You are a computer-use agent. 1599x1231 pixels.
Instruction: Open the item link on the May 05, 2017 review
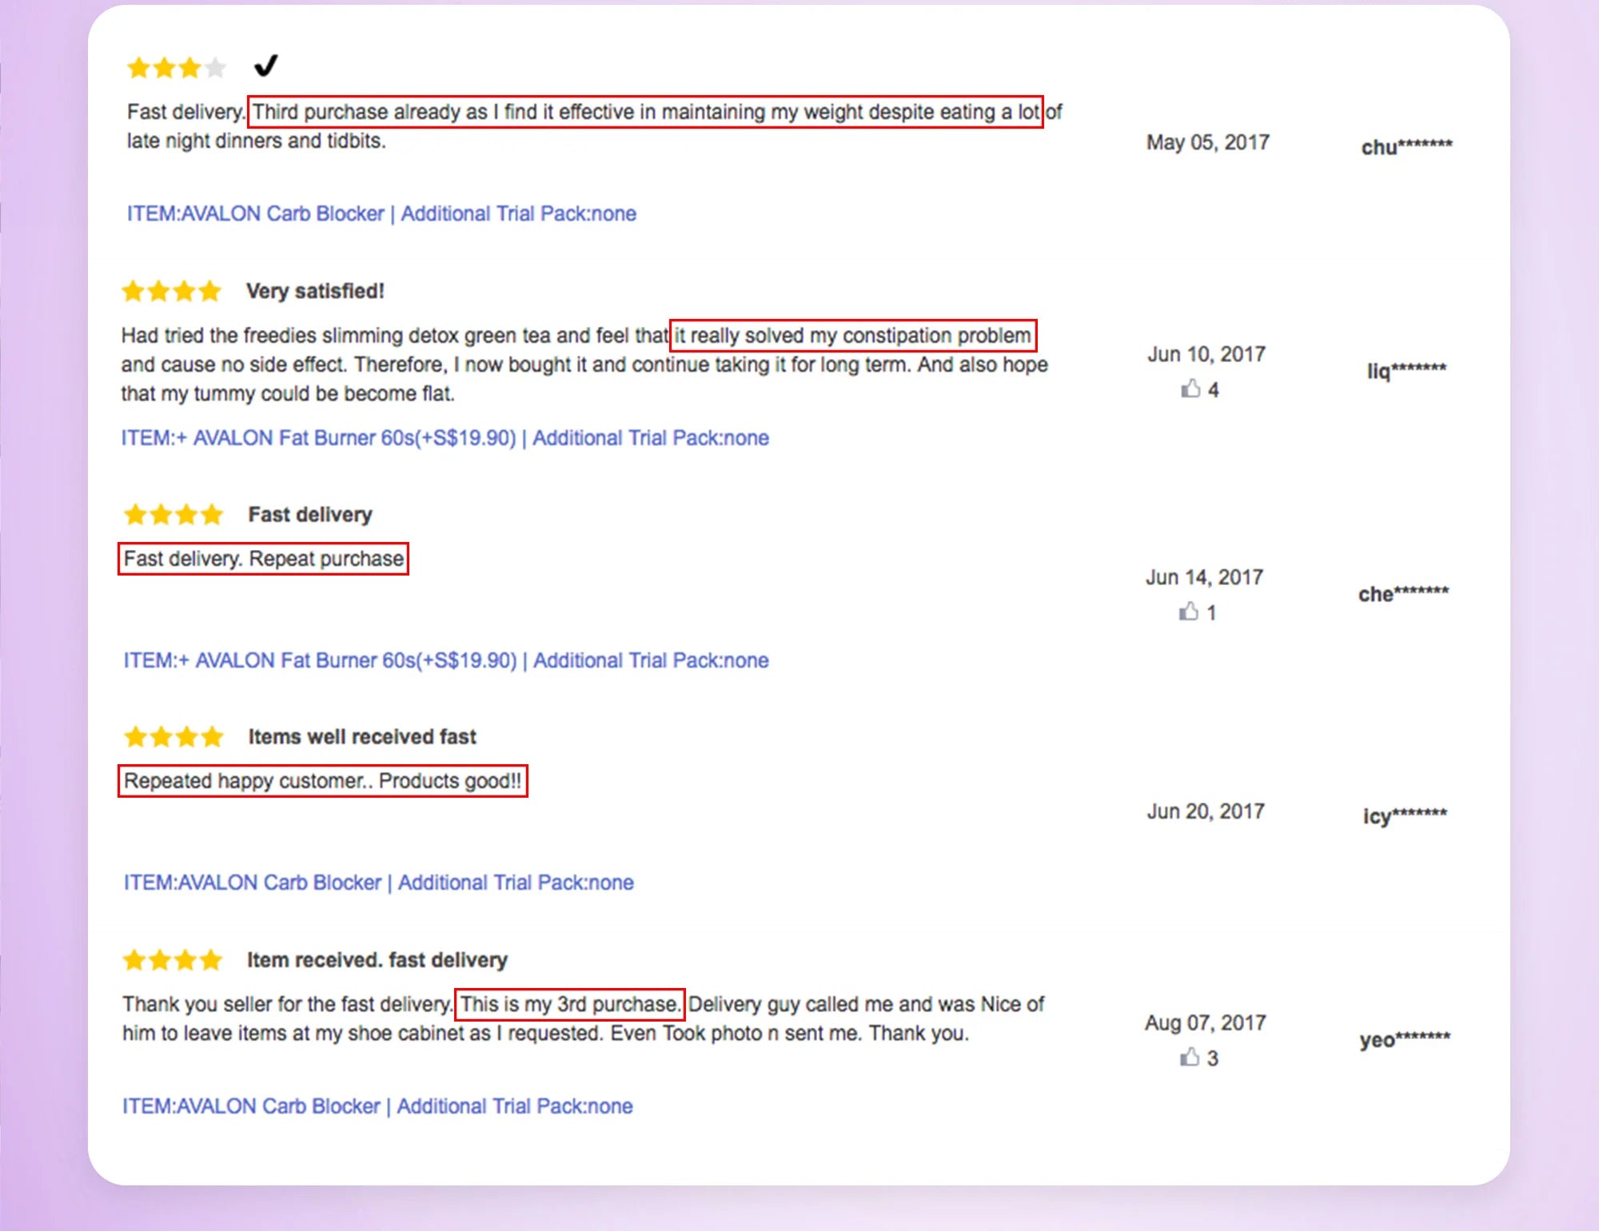coord(381,213)
